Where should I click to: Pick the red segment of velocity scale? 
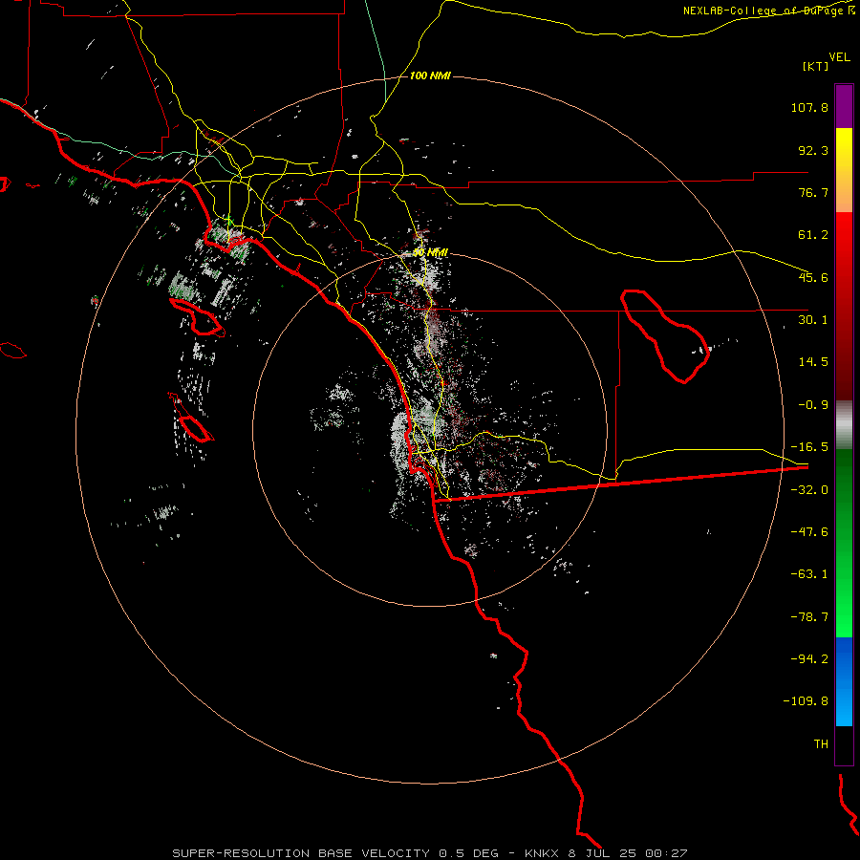pyautogui.click(x=844, y=306)
